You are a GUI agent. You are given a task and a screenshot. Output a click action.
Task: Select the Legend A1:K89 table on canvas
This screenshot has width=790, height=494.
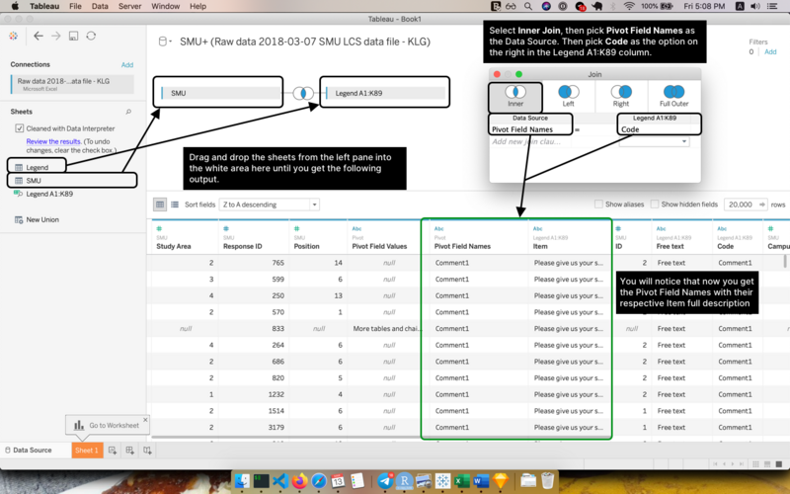click(x=386, y=93)
